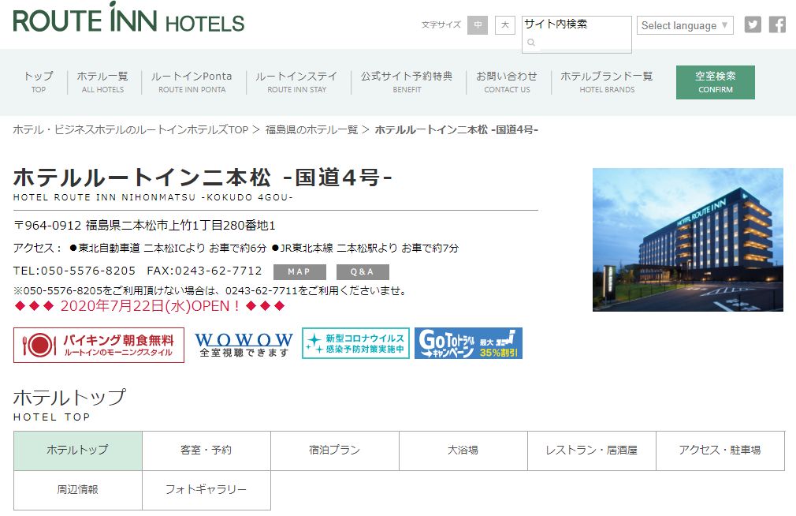
Task: Click the TEL:050-5576-8205 phone number
Action: tap(75, 271)
